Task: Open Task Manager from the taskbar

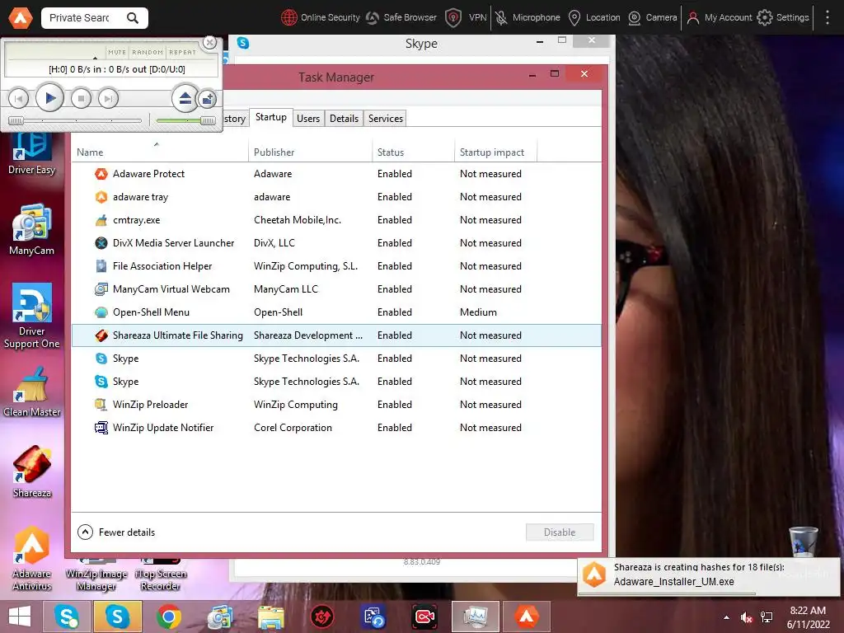Action: click(x=476, y=617)
